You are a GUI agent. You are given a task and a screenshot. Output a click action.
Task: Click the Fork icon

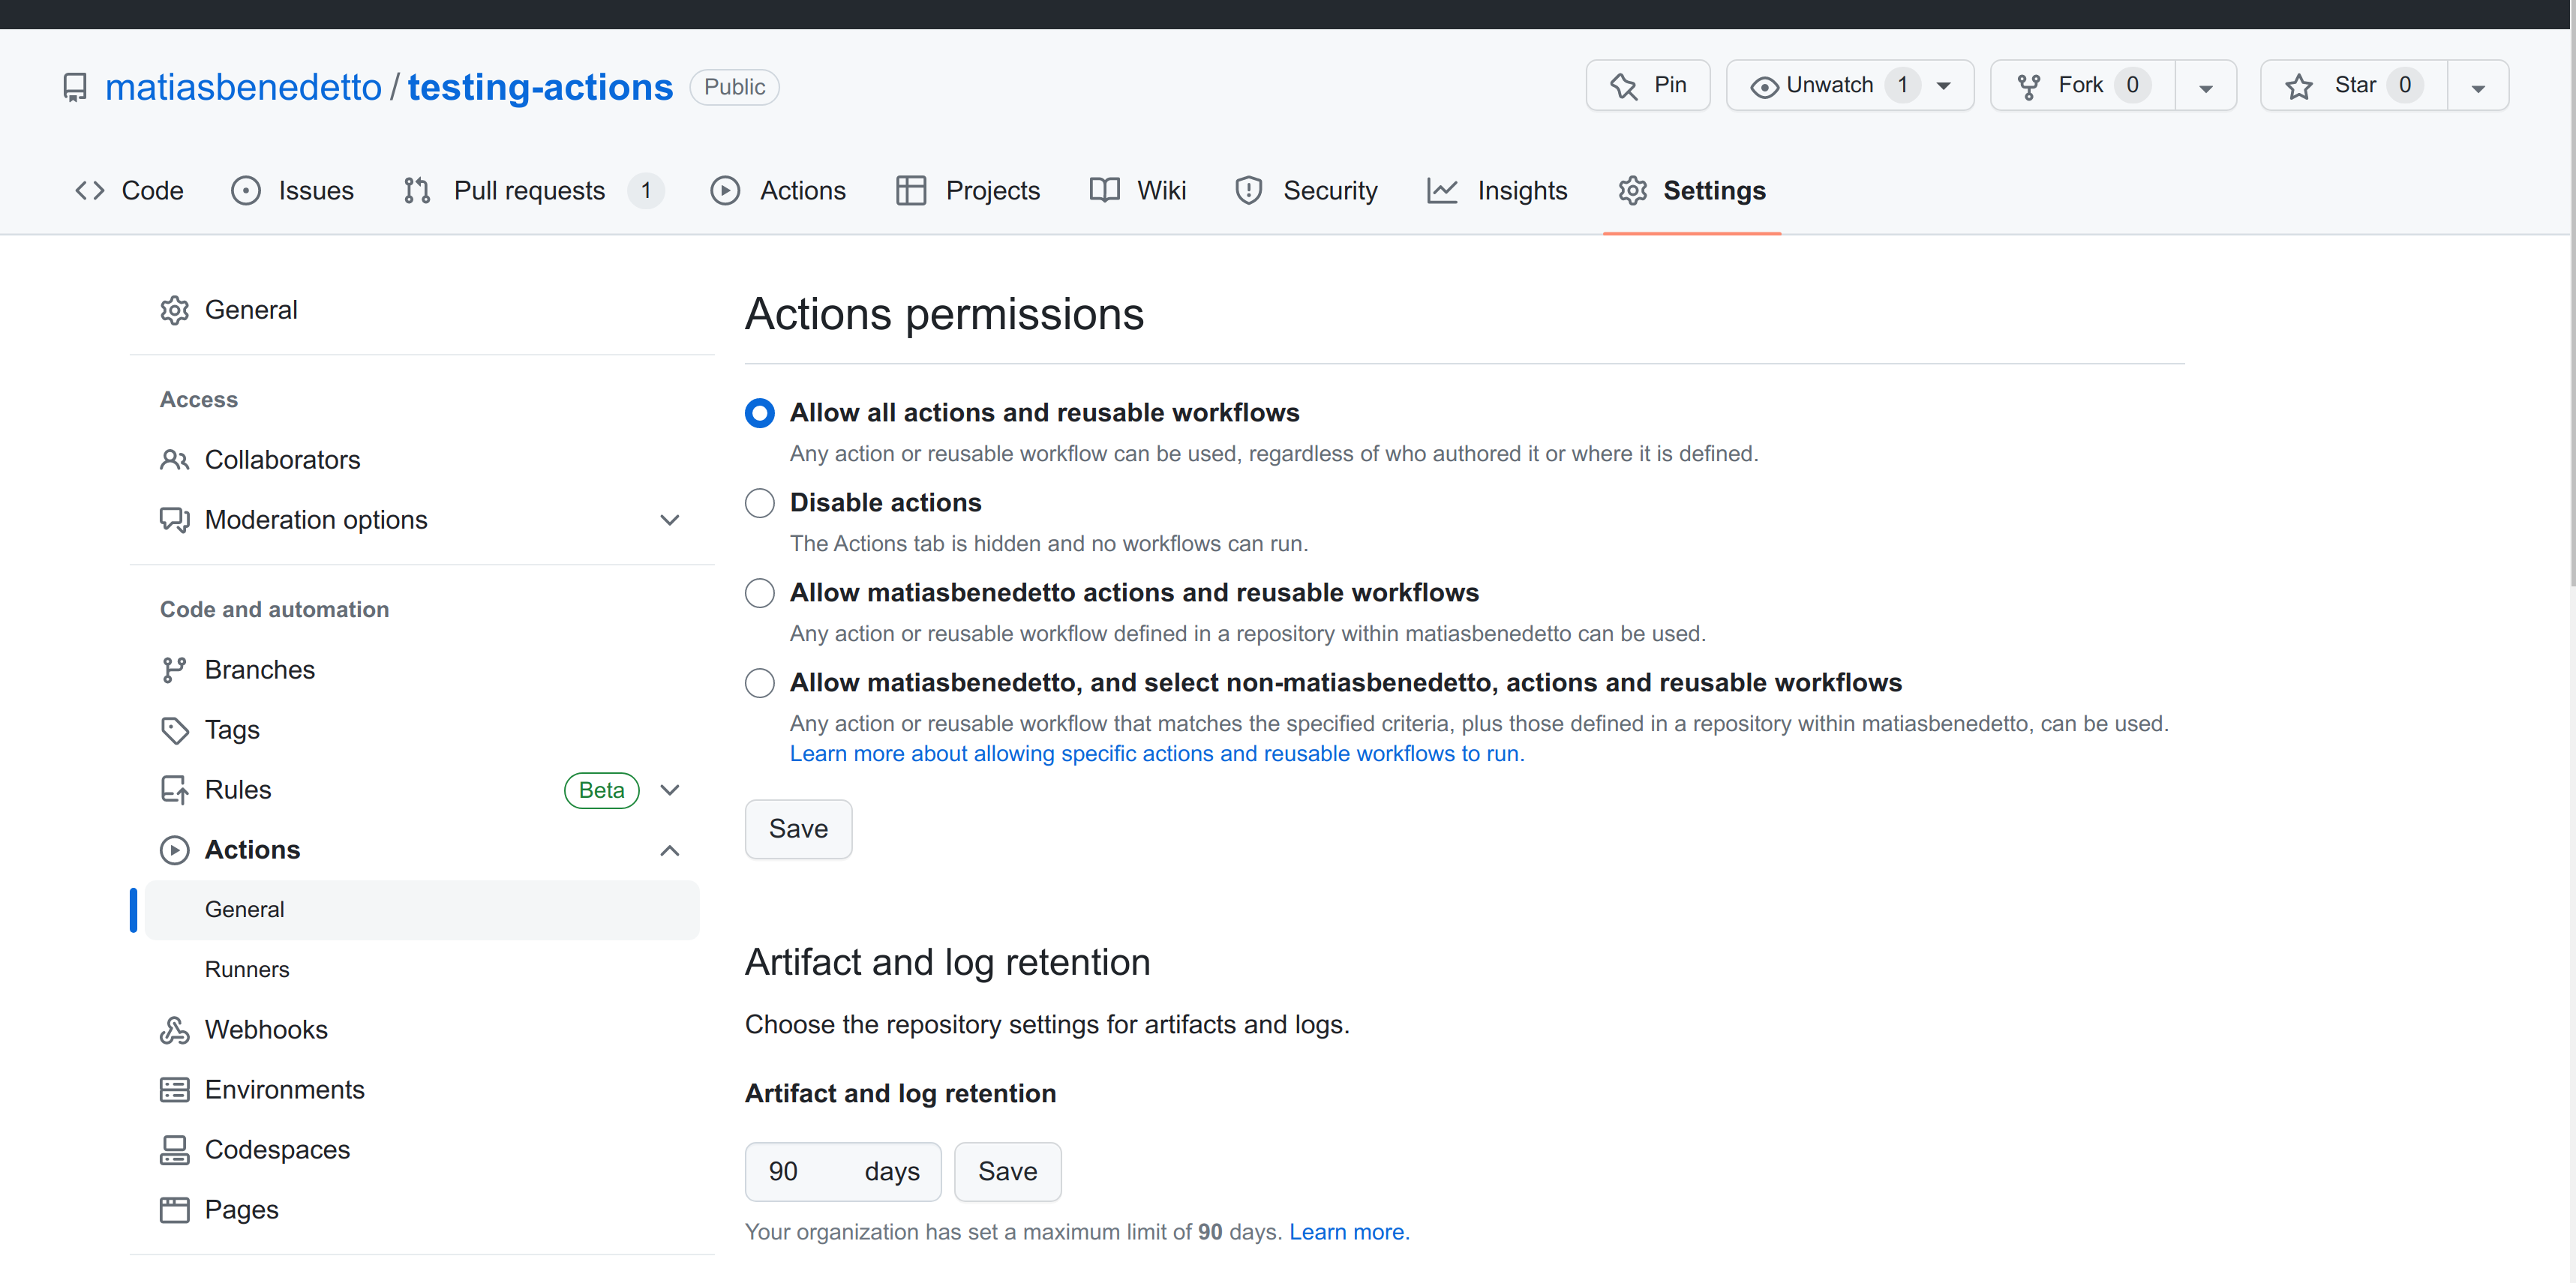pos(2029,87)
